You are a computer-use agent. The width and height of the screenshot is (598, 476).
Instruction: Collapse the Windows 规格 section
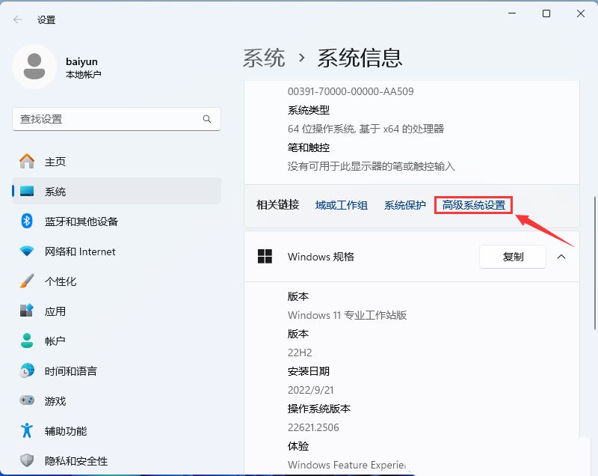click(561, 257)
